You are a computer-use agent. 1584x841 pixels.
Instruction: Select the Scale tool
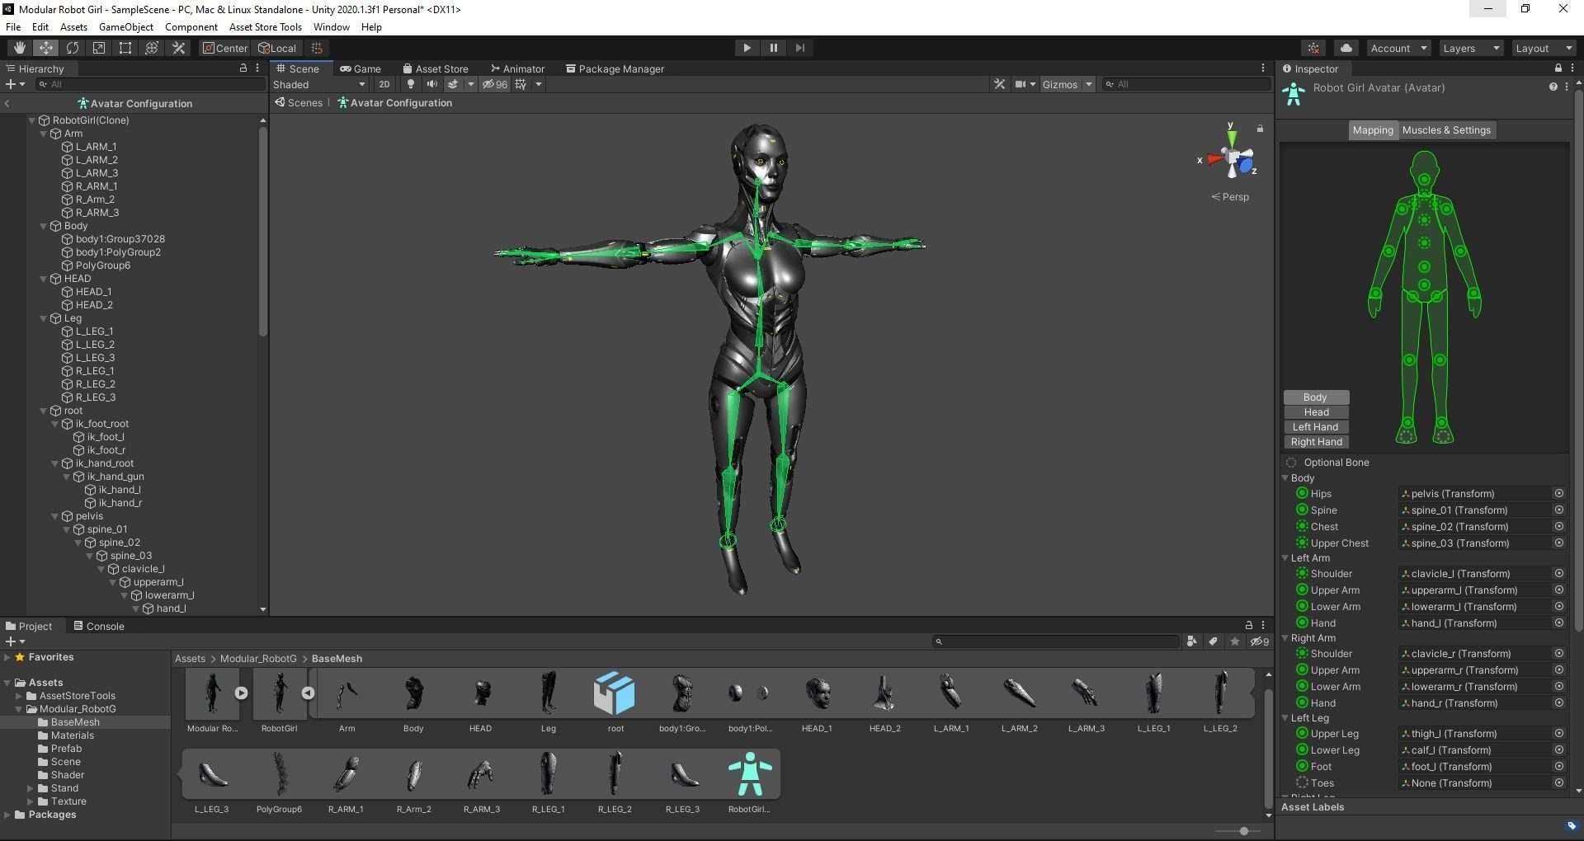pos(99,48)
